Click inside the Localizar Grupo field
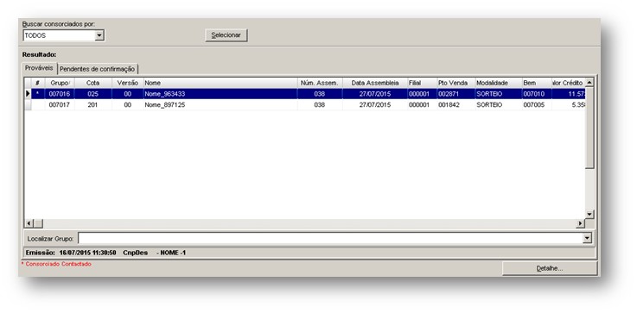The height and width of the screenshot is (313, 637). (x=331, y=238)
